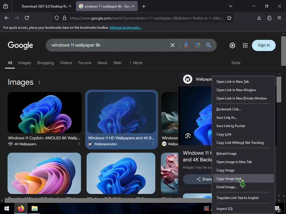Open Images section three-dot options
This screenshot has height=214, width=286.
[x=39, y=82]
